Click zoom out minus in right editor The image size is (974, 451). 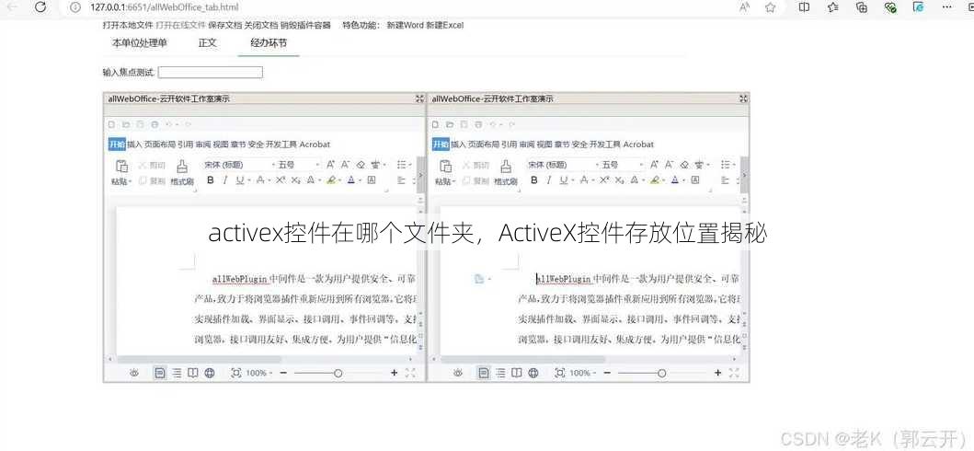point(607,373)
